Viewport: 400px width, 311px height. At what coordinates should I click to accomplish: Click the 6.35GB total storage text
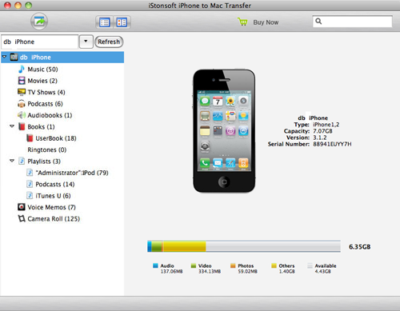coord(359,247)
